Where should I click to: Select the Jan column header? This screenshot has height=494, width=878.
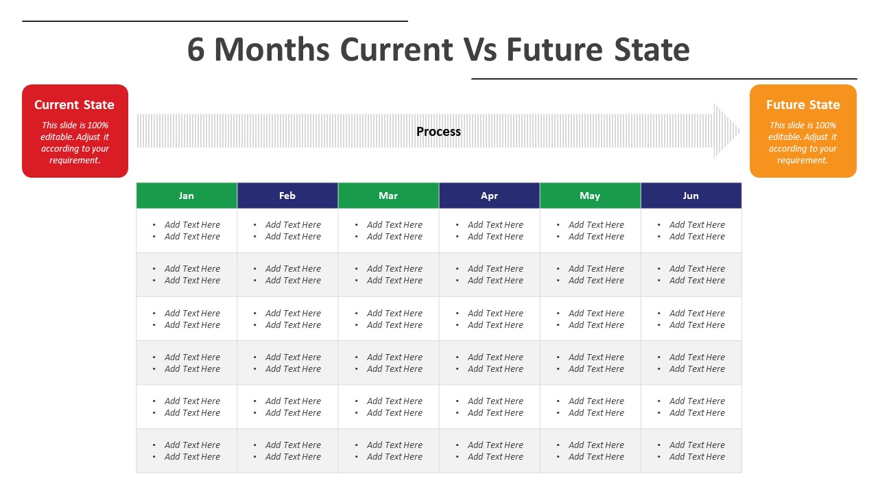point(187,196)
